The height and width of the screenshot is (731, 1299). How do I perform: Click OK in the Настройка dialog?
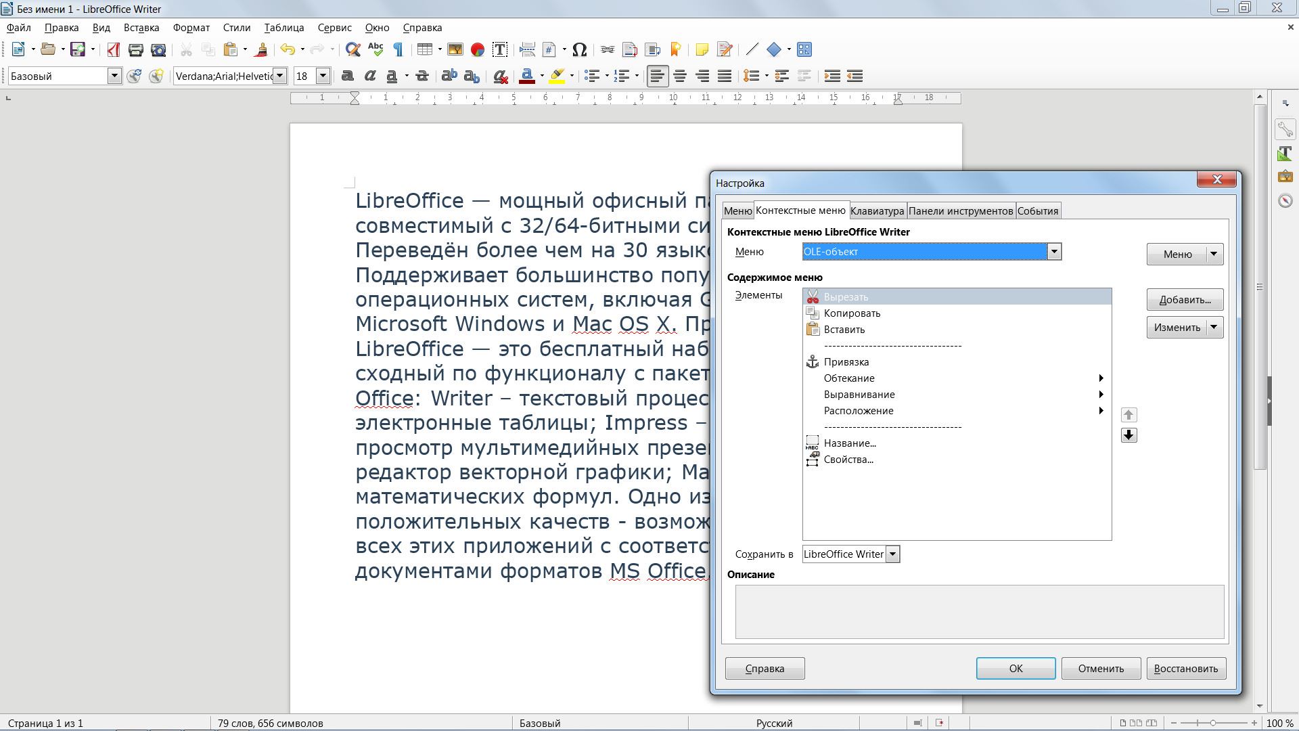[x=1016, y=669]
